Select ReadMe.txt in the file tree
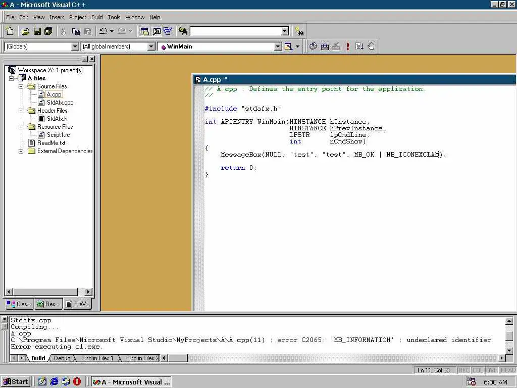517x388 pixels. click(x=51, y=143)
